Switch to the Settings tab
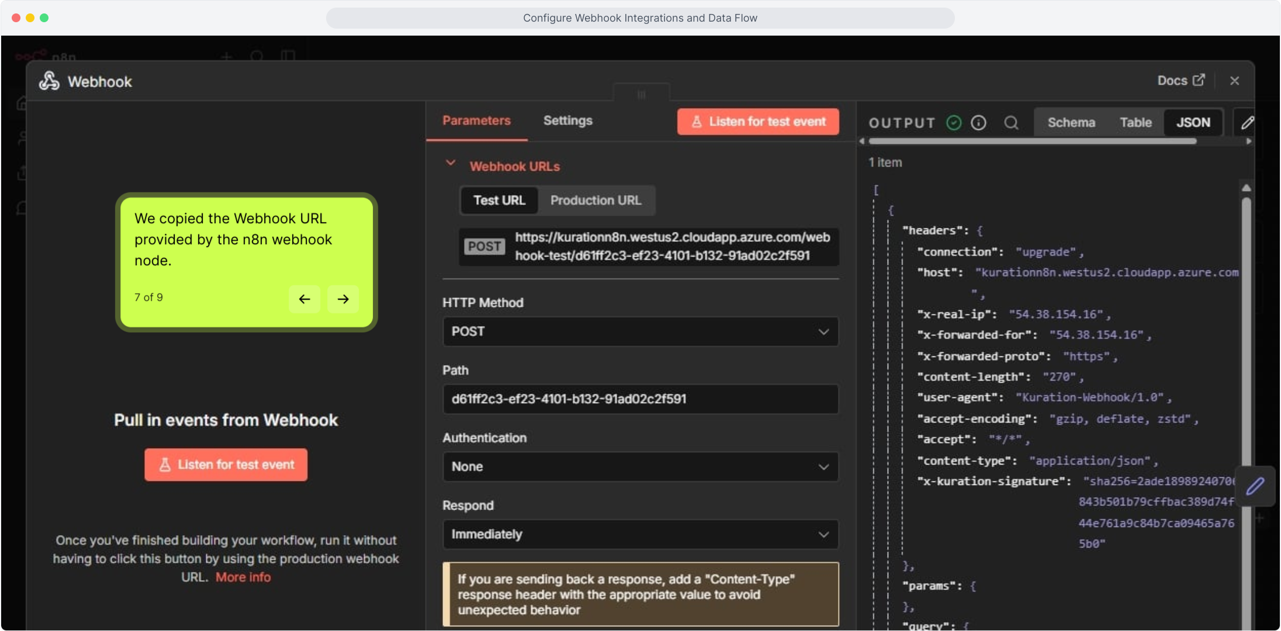 567,120
